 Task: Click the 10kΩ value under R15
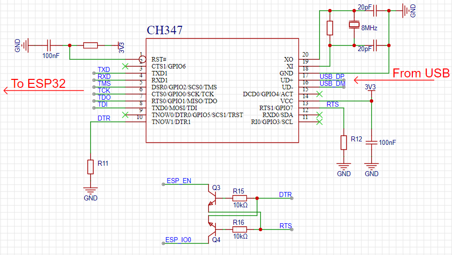[240, 205]
